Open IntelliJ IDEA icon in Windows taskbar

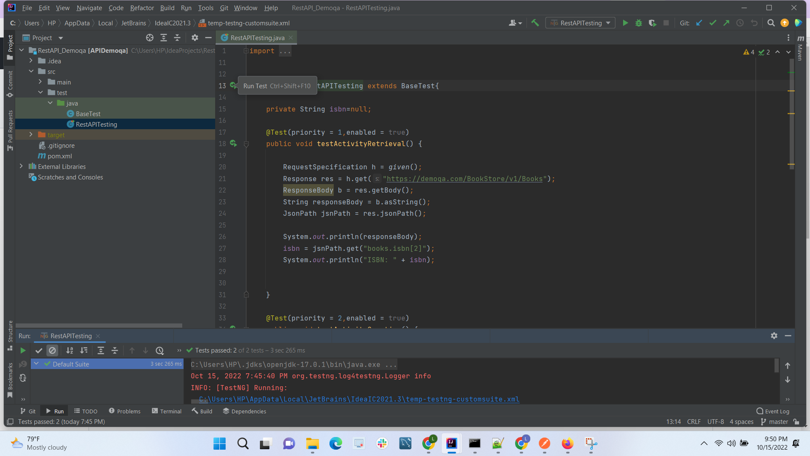[451, 443]
